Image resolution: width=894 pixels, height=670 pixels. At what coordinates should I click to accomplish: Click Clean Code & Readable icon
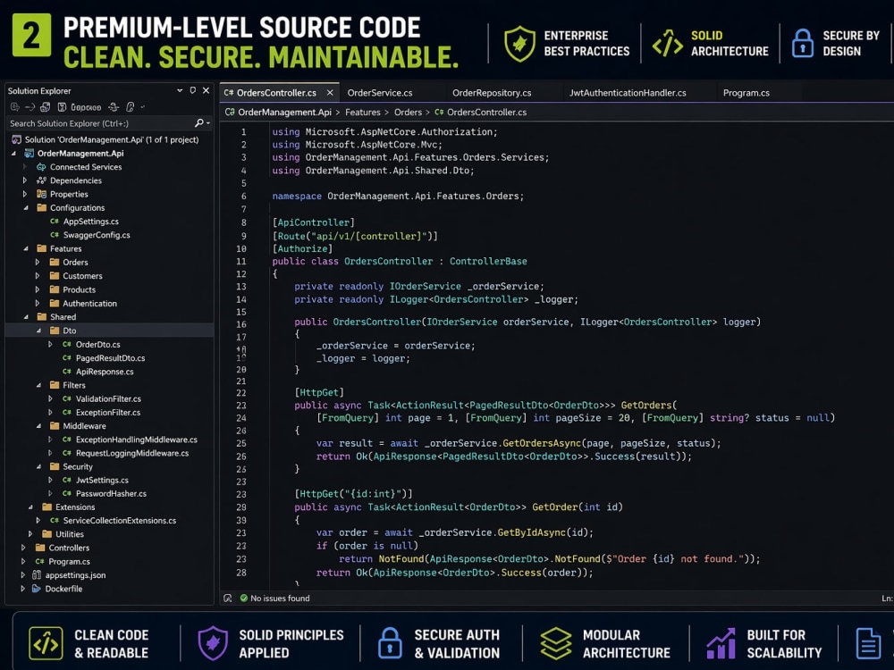[46, 644]
